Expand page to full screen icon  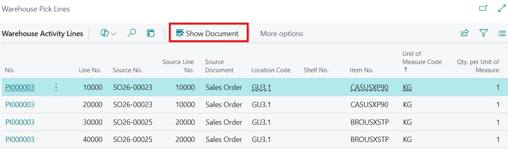(x=502, y=8)
